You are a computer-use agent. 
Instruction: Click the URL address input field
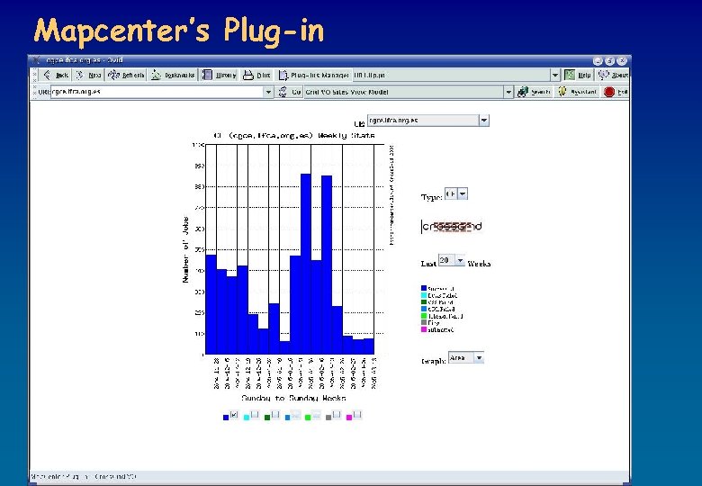pos(157,92)
